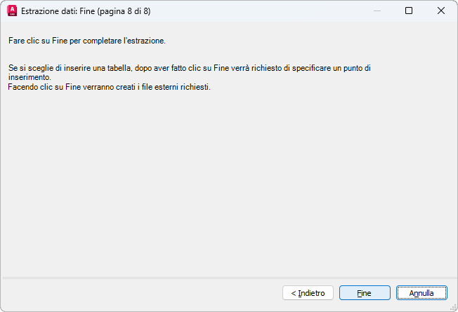Minimize the Estrazione dati window
The height and width of the screenshot is (312, 458).
(377, 11)
